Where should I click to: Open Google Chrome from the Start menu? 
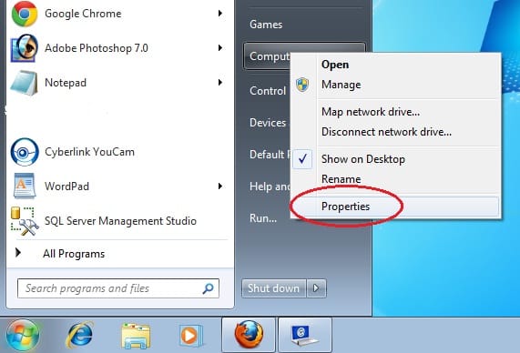pyautogui.click(x=83, y=14)
